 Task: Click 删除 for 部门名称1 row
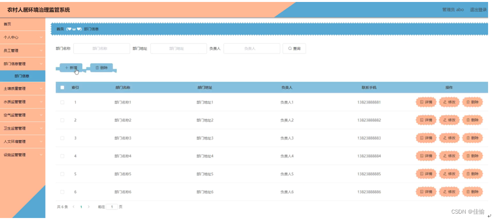(x=472, y=102)
